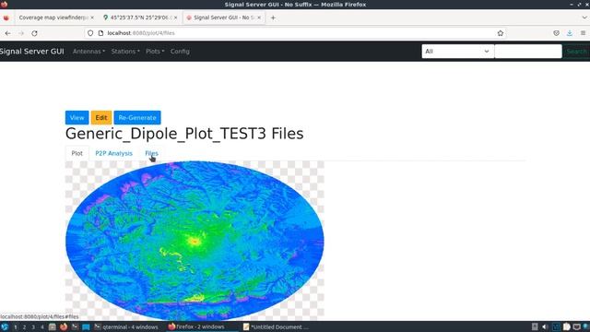
Task: Go forward with the forward arrow
Action: tap(21, 33)
